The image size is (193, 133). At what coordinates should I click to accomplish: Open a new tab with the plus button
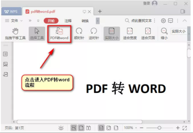point(100,11)
